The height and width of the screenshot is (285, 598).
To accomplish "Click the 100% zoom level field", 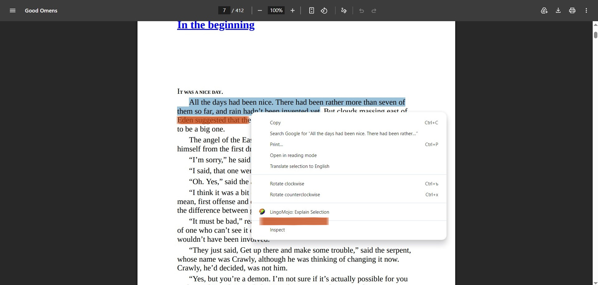I will tap(276, 10).
